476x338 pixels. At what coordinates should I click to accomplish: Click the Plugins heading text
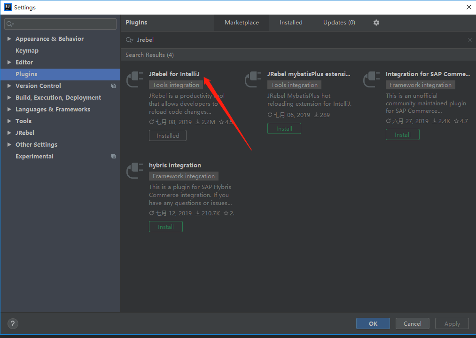[x=136, y=23]
